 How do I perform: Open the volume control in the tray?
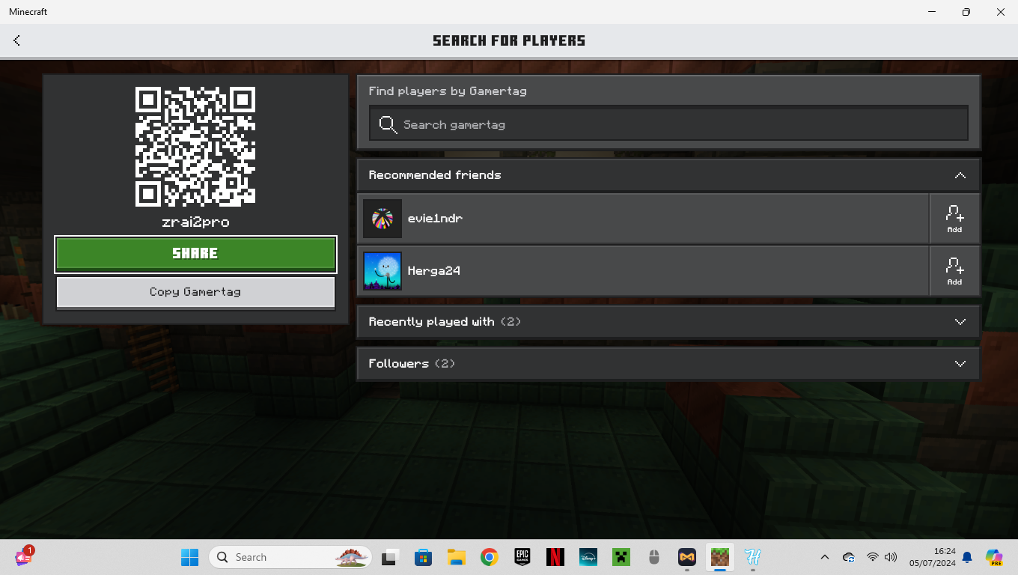891,557
